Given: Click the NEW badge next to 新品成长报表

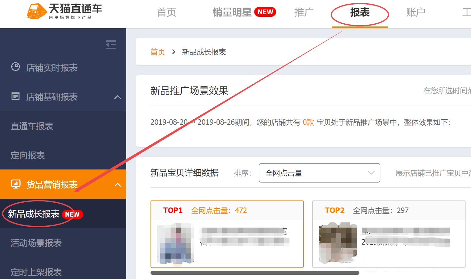Looking at the screenshot, I should 73,214.
